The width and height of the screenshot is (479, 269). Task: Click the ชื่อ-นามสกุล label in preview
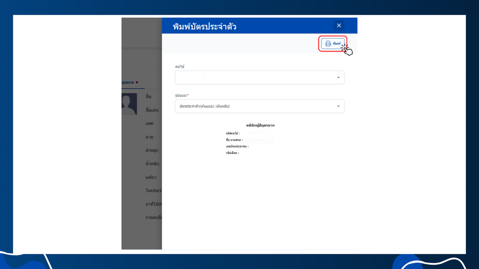[234, 140]
